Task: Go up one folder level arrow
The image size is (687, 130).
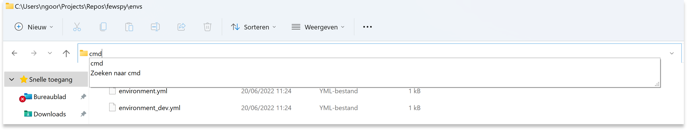Action: pos(66,53)
